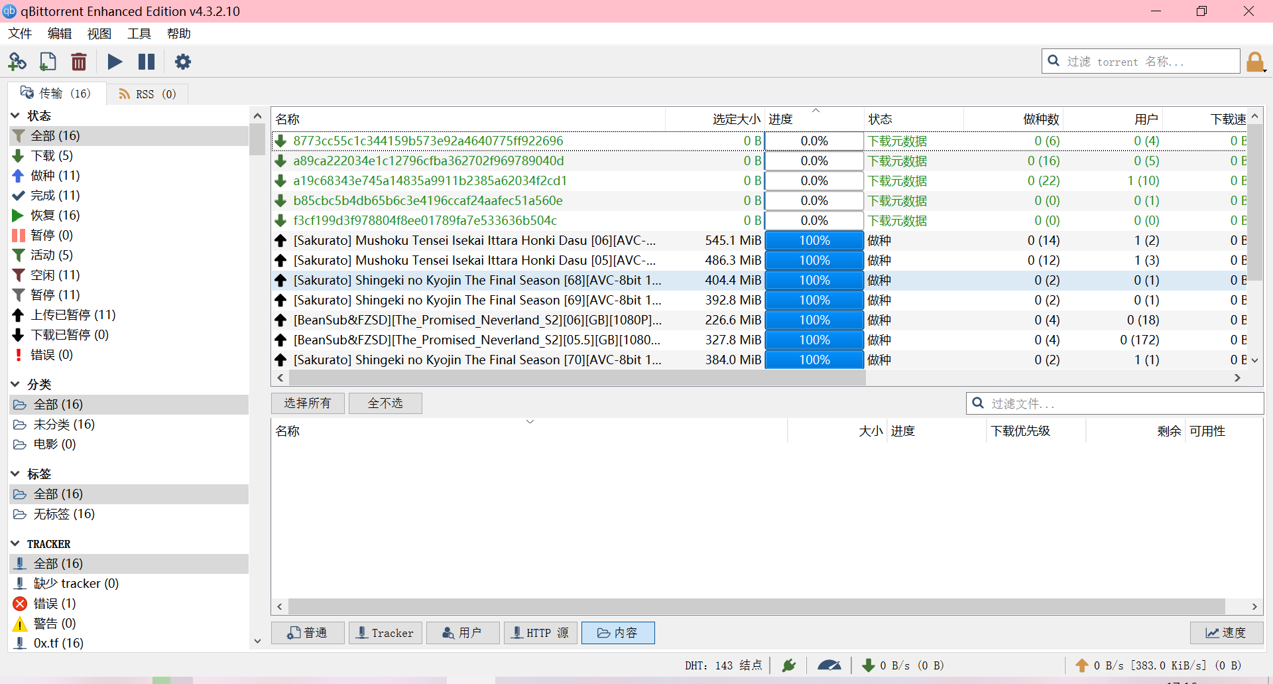The height and width of the screenshot is (684, 1273).
Task: Select the completed 完成 (11) filter
Action: pos(129,196)
